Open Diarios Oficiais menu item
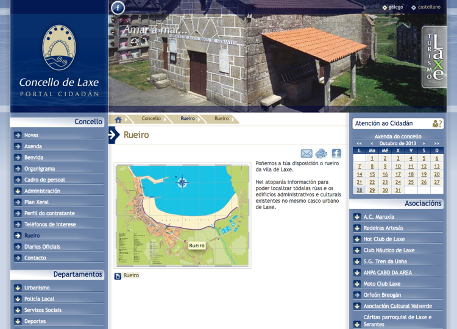The image size is (457, 329). (x=42, y=247)
